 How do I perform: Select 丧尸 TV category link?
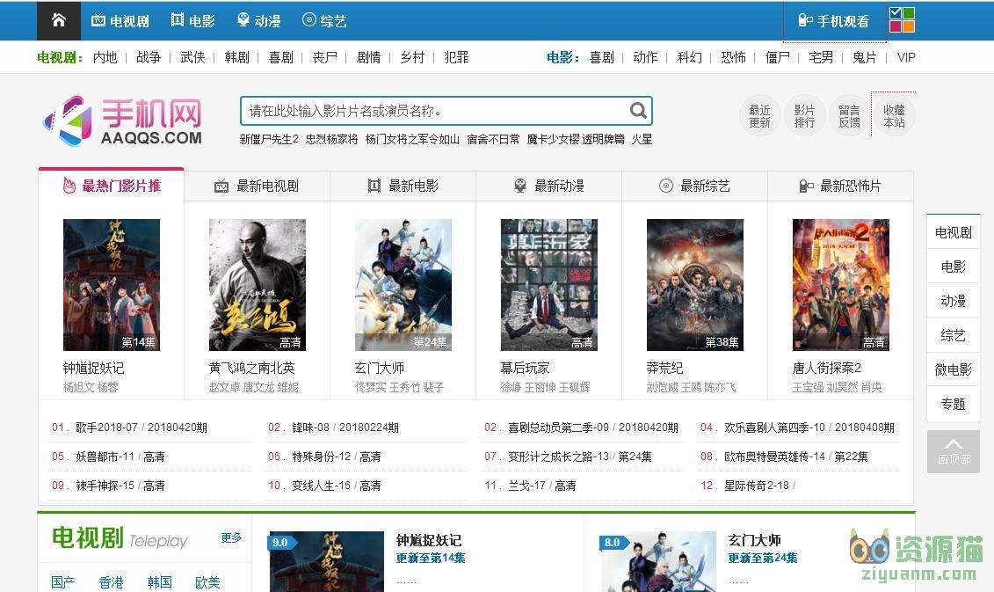coord(324,57)
